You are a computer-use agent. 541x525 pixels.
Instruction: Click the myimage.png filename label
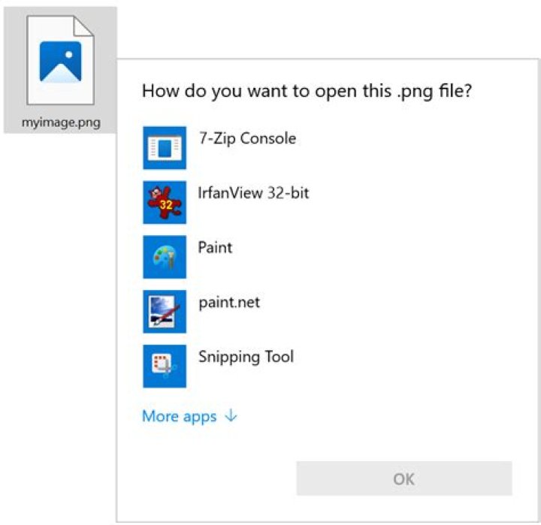[61, 122]
